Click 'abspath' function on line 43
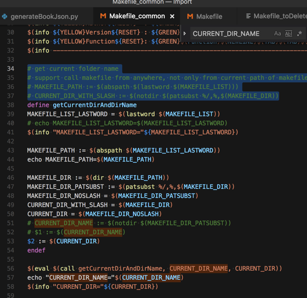 click(109, 151)
